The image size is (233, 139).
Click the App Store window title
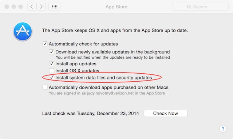coord(116,7)
